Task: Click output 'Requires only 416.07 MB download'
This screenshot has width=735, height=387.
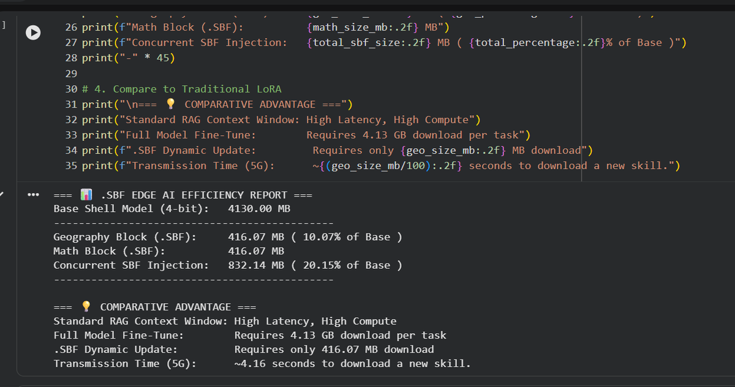Action: pos(334,350)
